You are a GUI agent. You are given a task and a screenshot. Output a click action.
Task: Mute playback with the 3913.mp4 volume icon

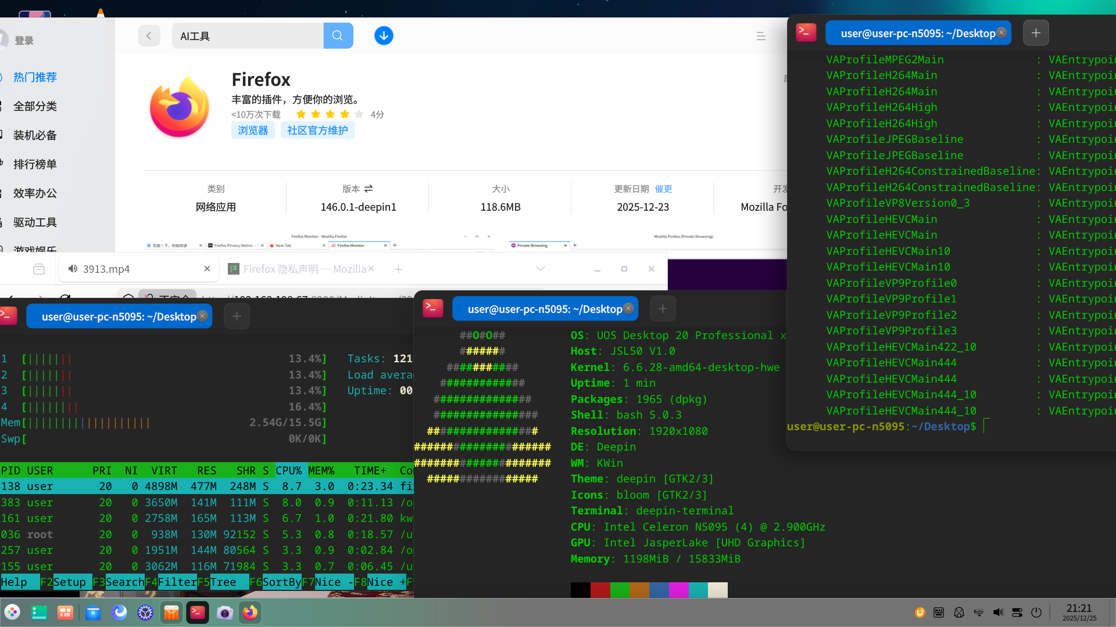72,269
